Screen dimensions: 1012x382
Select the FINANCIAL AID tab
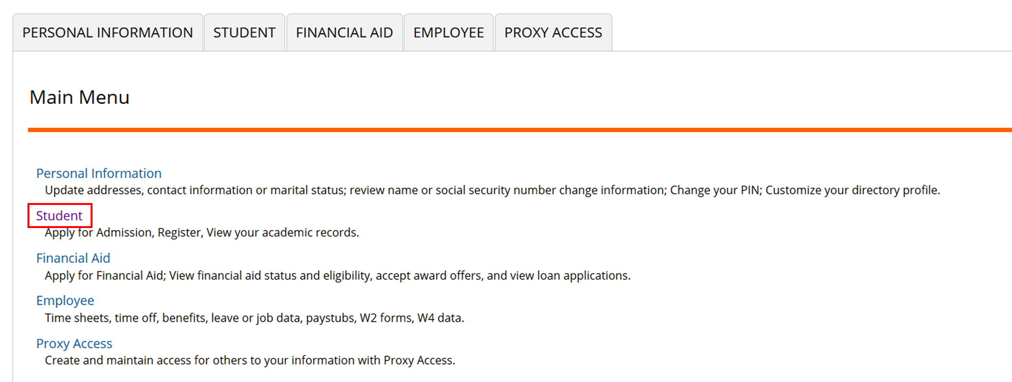[344, 33]
